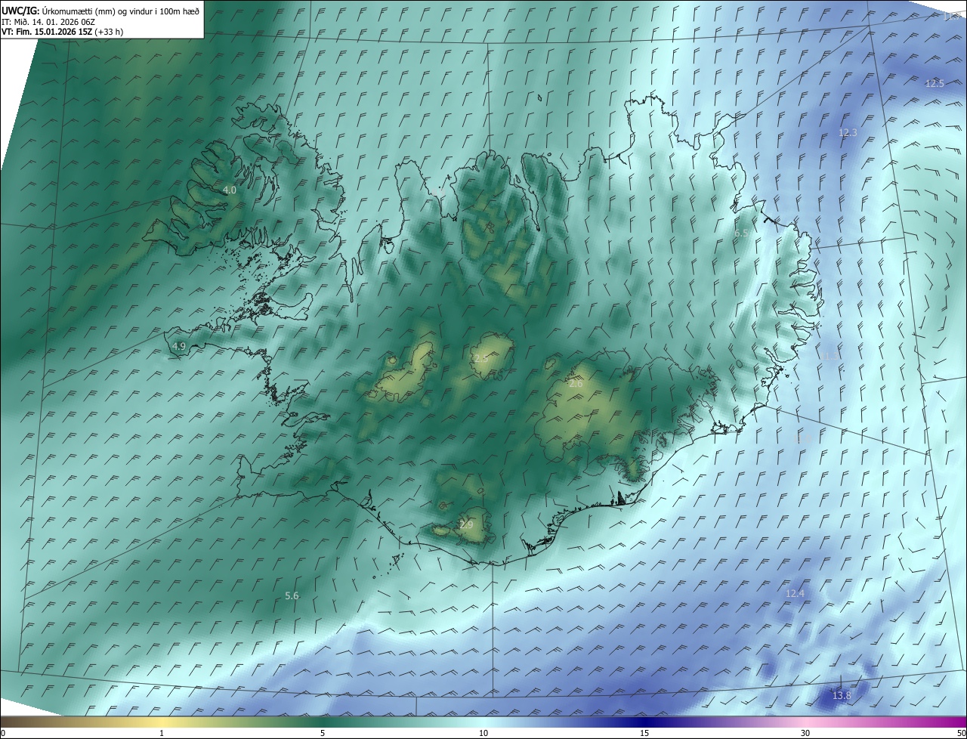Click the 2.6 value label on the map
Viewport: 967px width, 739px height.
click(576, 384)
